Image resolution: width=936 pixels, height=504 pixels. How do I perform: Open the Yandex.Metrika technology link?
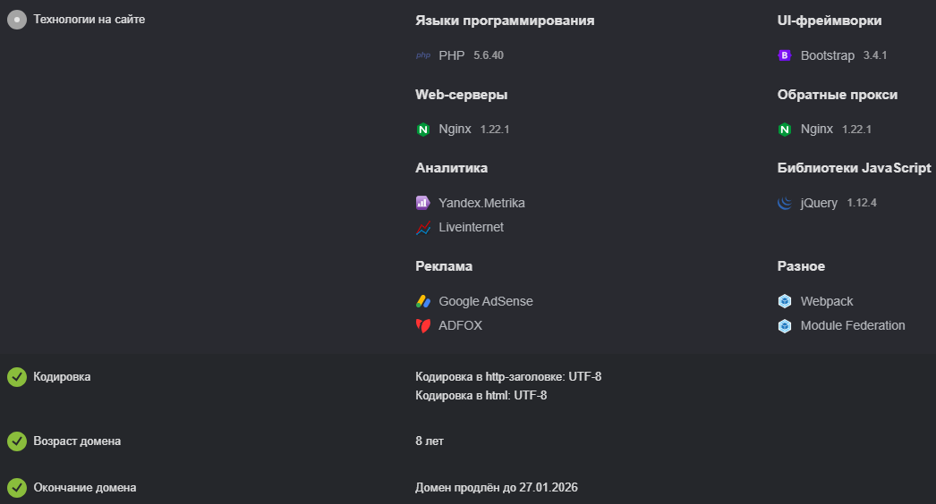click(481, 203)
